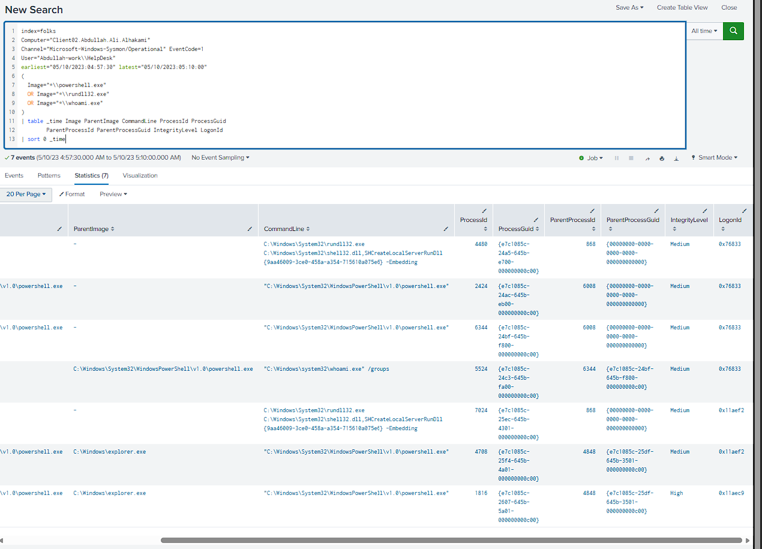The width and height of the screenshot is (762, 549).
Task: Sort by CommandLine column arrows
Action: pyautogui.click(x=308, y=229)
